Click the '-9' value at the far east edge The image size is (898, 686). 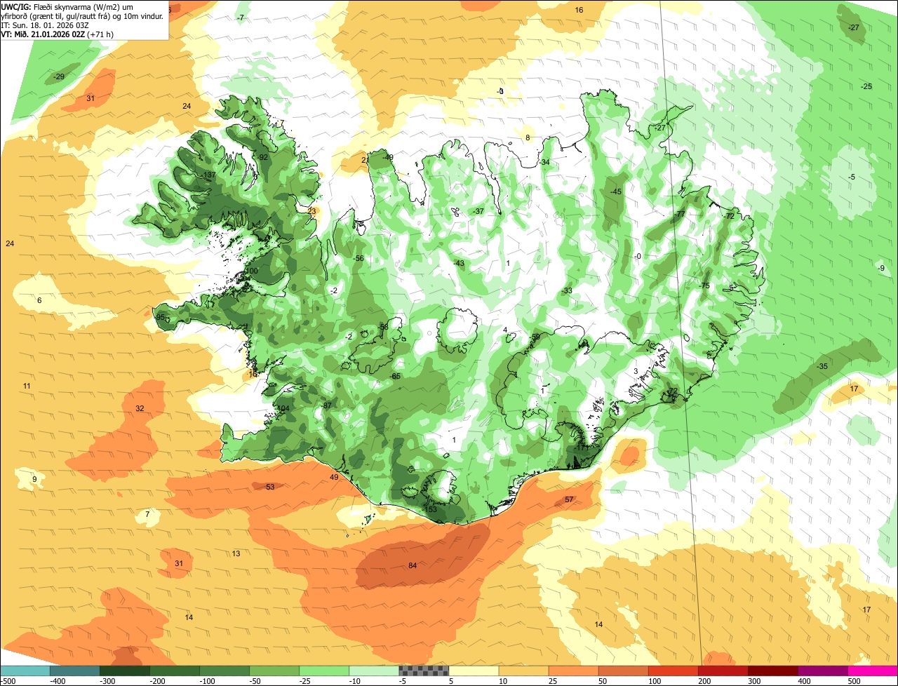(880, 268)
